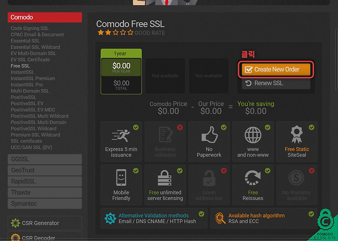Click the page vertical scrollbar
Screen dimensions: 338x241
(x=336, y=60)
